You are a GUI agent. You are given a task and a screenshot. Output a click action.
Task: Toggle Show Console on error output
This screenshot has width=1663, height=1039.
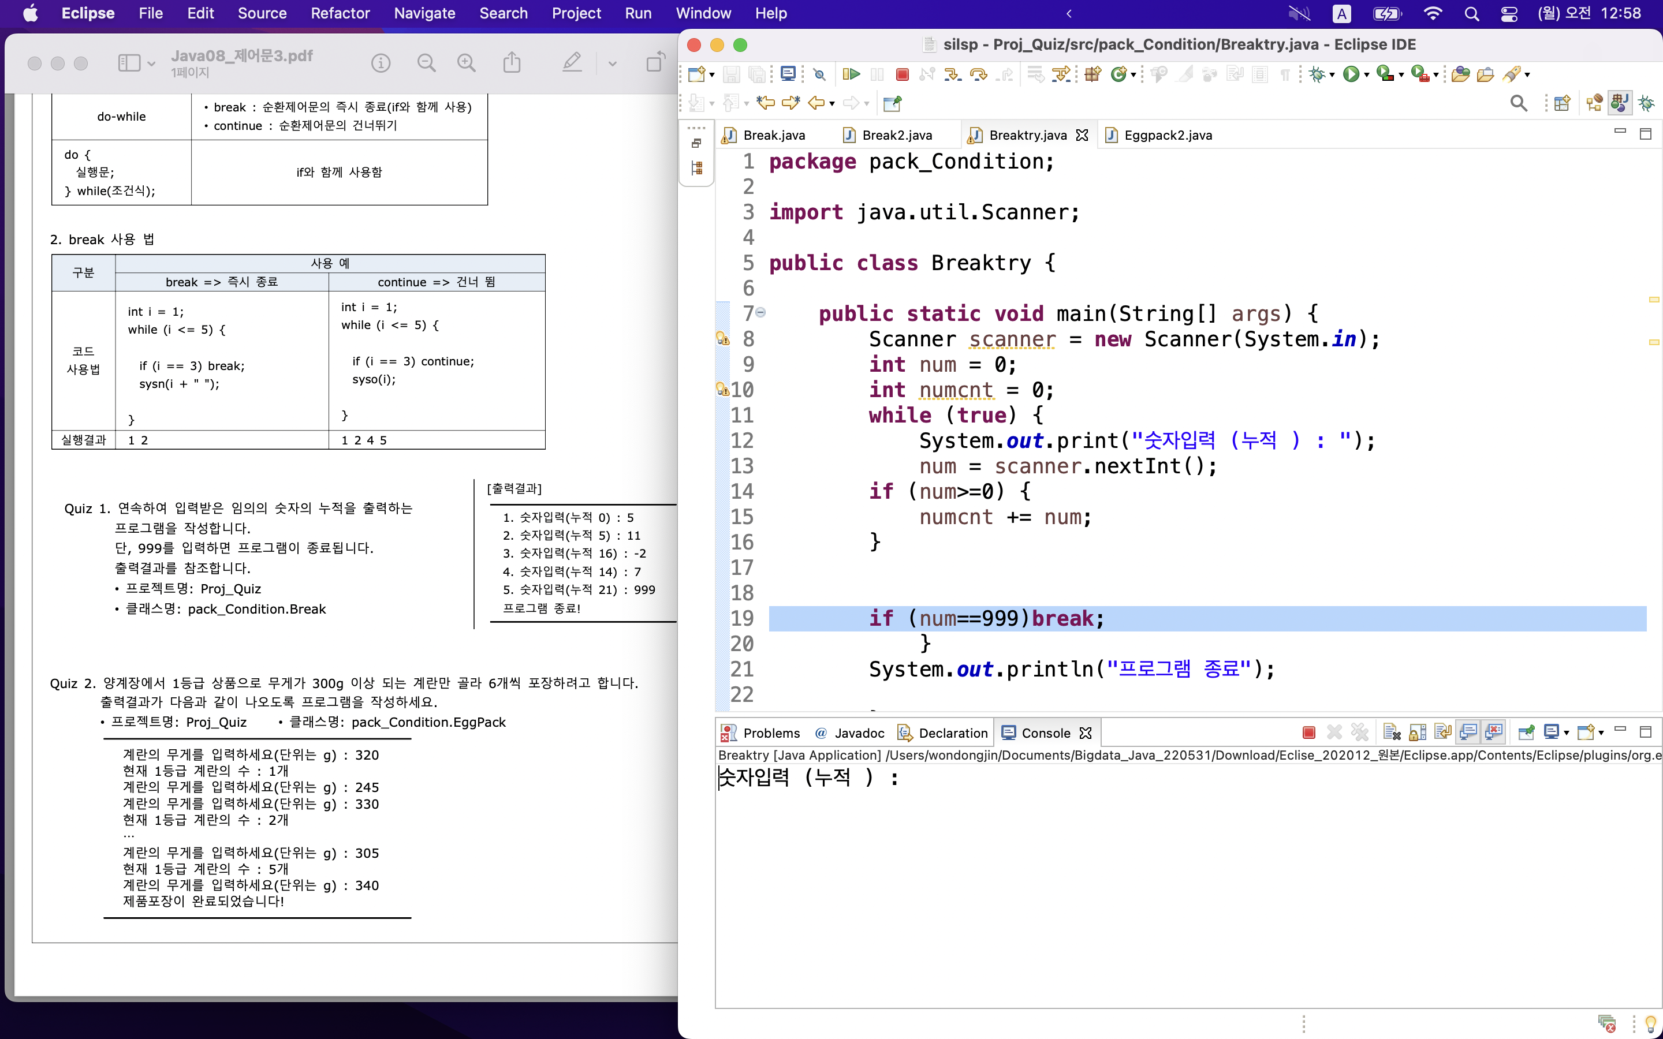point(1493,732)
